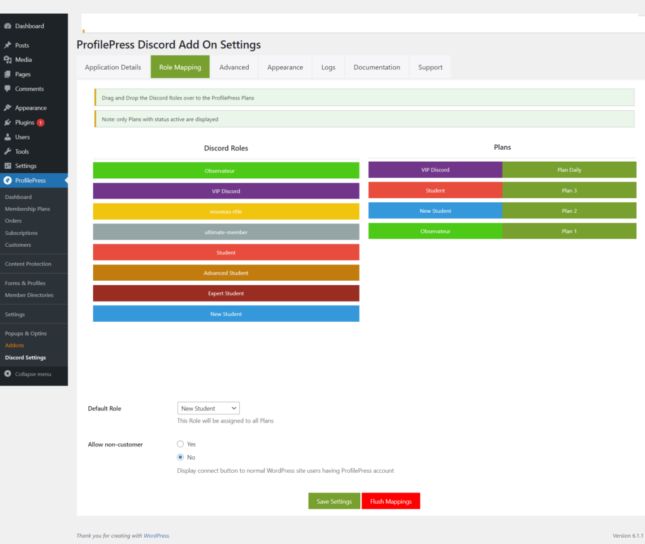Go to Membership Plans submenu
645x544 pixels.
point(28,209)
